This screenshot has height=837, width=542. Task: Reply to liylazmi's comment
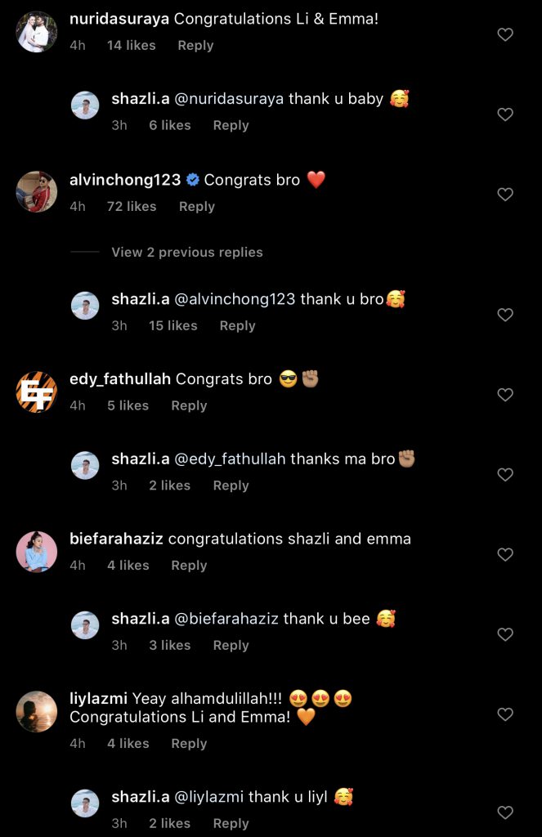click(189, 744)
